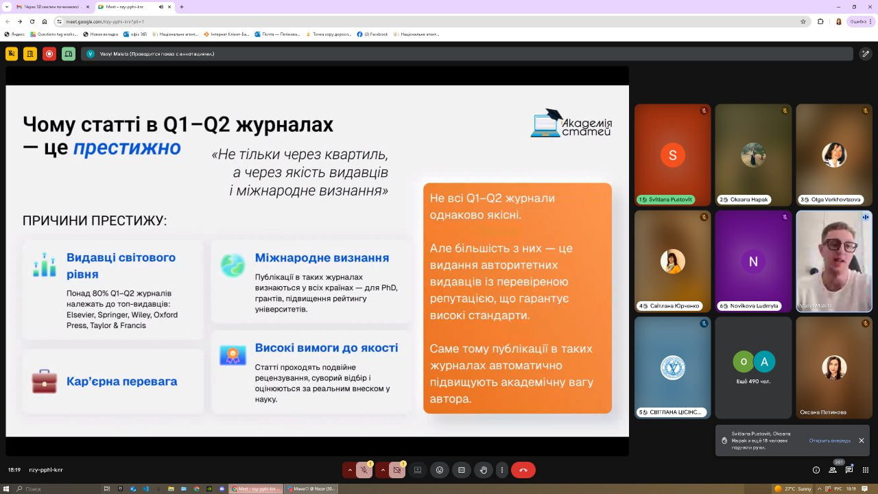Show the participants people panel

click(x=833, y=470)
